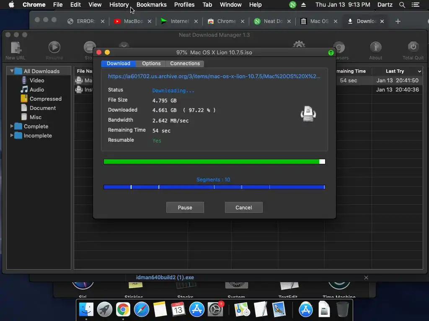Click the green arrow icon in dialog title bar
The image size is (429, 321).
(331, 53)
